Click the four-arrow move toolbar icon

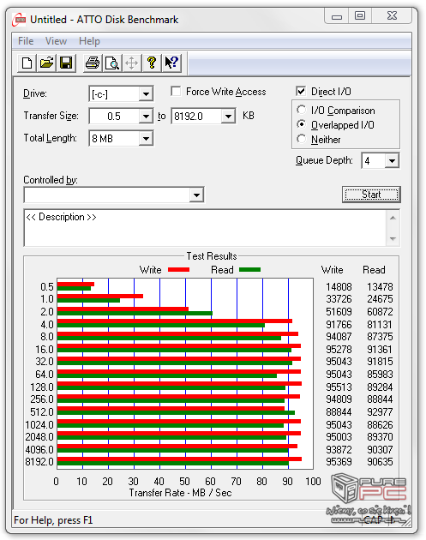131,63
